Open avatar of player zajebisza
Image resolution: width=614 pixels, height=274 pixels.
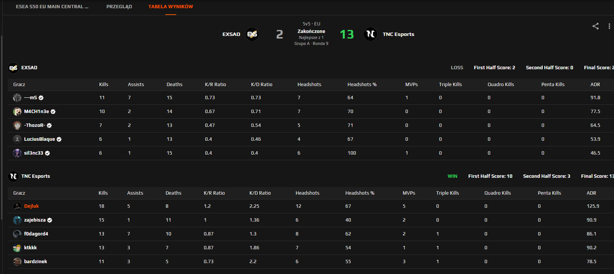[18, 220]
